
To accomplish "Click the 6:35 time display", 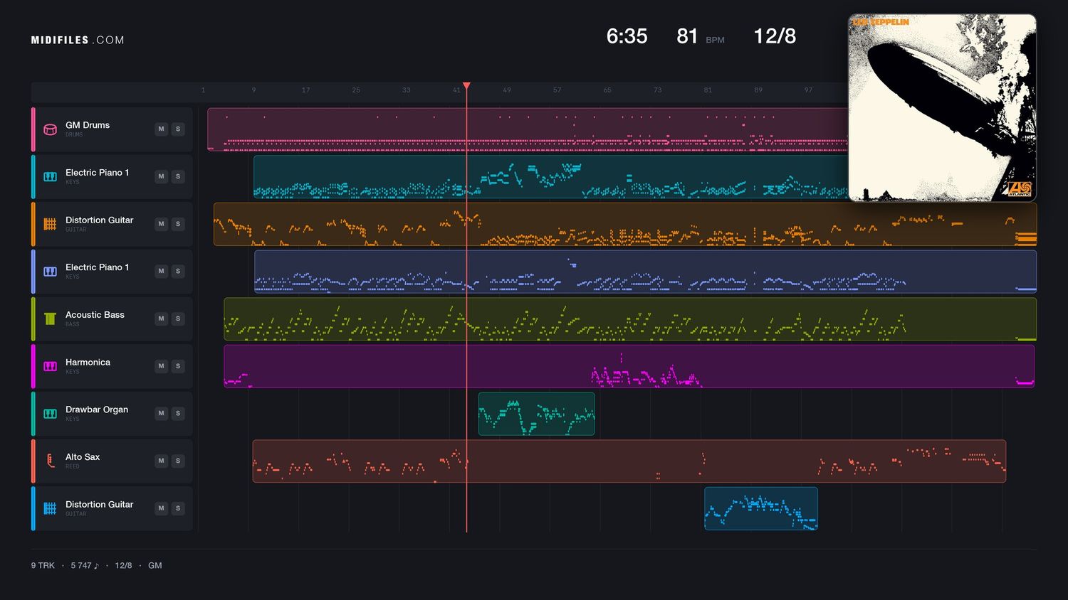I will coord(627,36).
